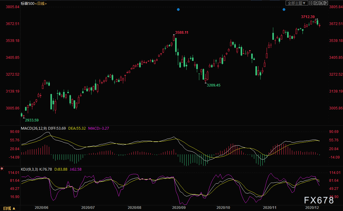343x211 pixels.
Task: Select the 标普500 chart title
Action: 27,4
